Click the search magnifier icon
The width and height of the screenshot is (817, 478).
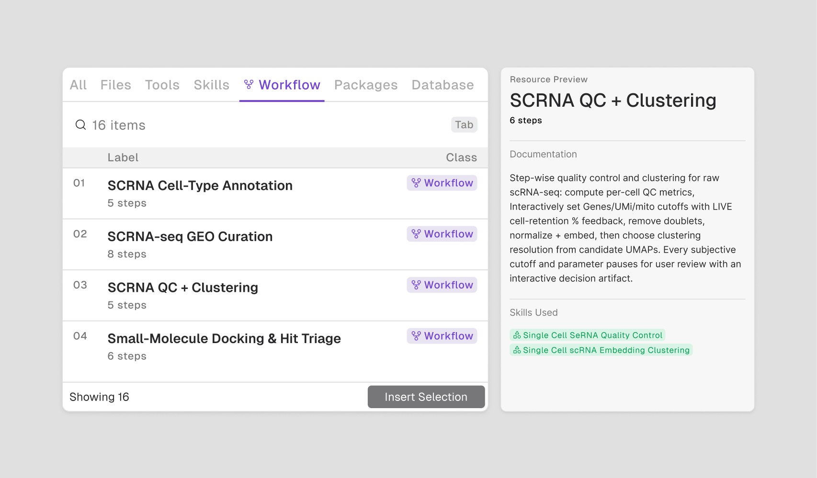80,125
